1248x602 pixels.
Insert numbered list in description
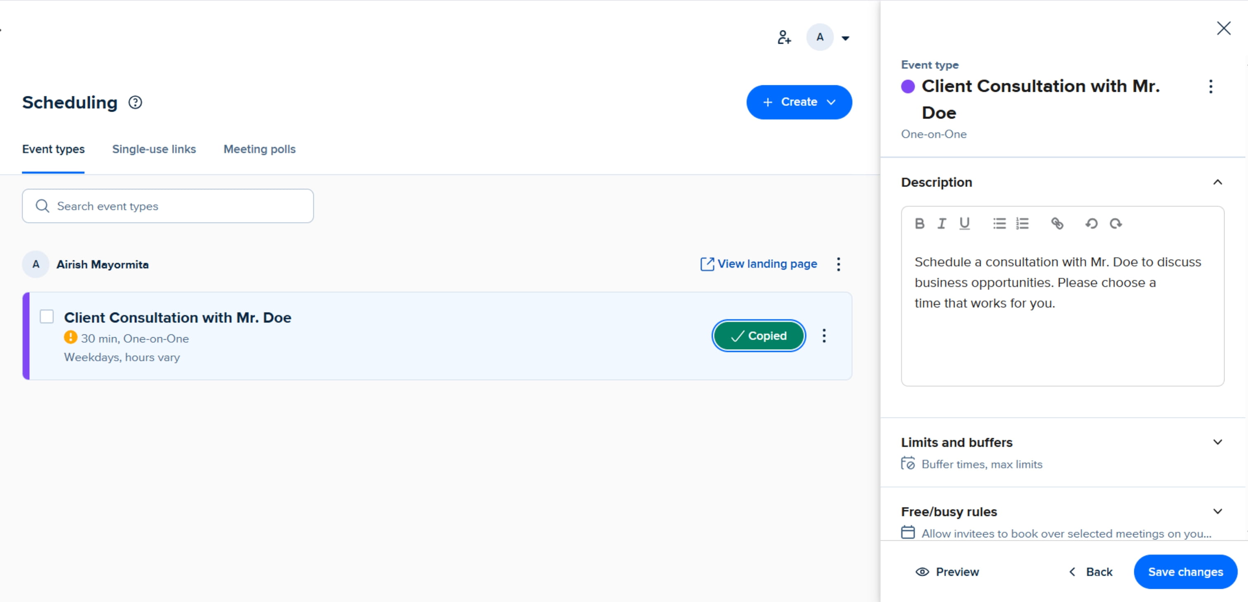(1022, 223)
